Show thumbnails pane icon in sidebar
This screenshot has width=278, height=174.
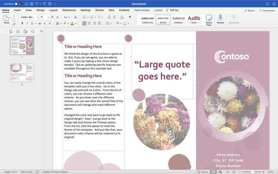11,31
